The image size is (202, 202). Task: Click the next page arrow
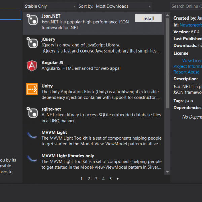(118, 179)
